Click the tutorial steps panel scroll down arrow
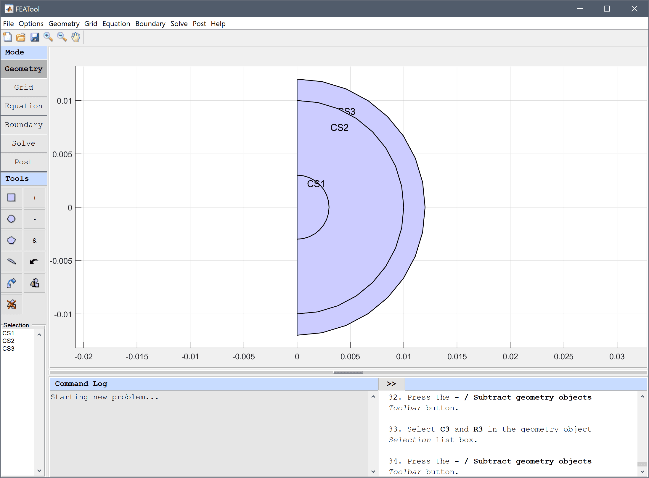The height and width of the screenshot is (478, 649). tap(642, 471)
